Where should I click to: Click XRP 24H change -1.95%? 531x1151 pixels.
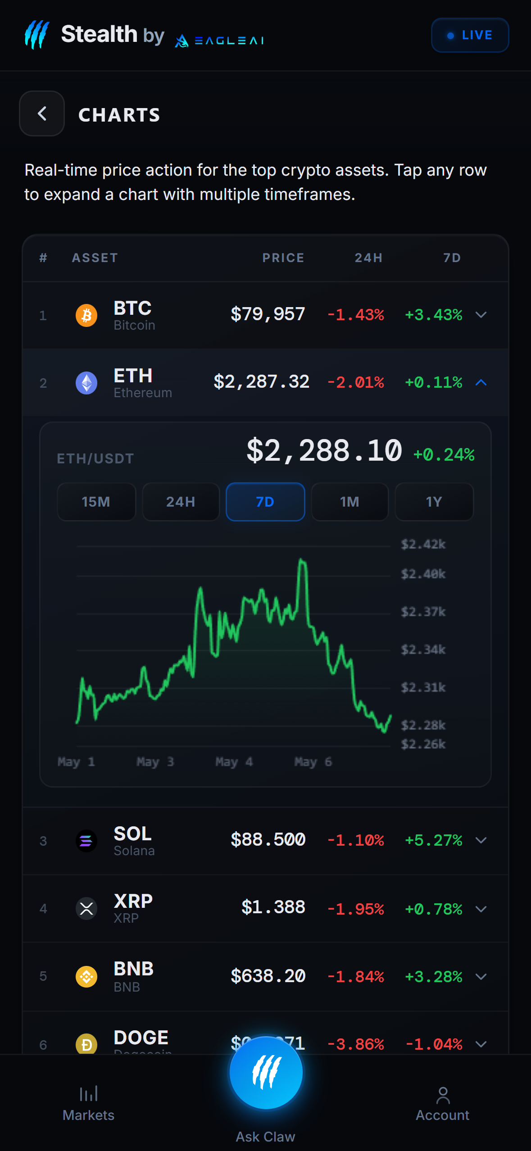[x=355, y=909]
